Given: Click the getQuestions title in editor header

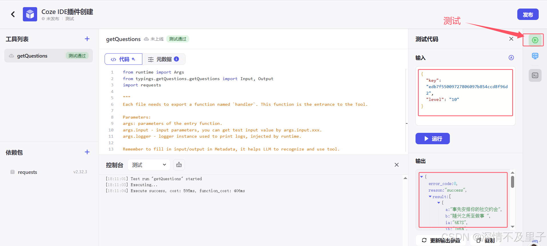Looking at the screenshot, I should pos(123,39).
